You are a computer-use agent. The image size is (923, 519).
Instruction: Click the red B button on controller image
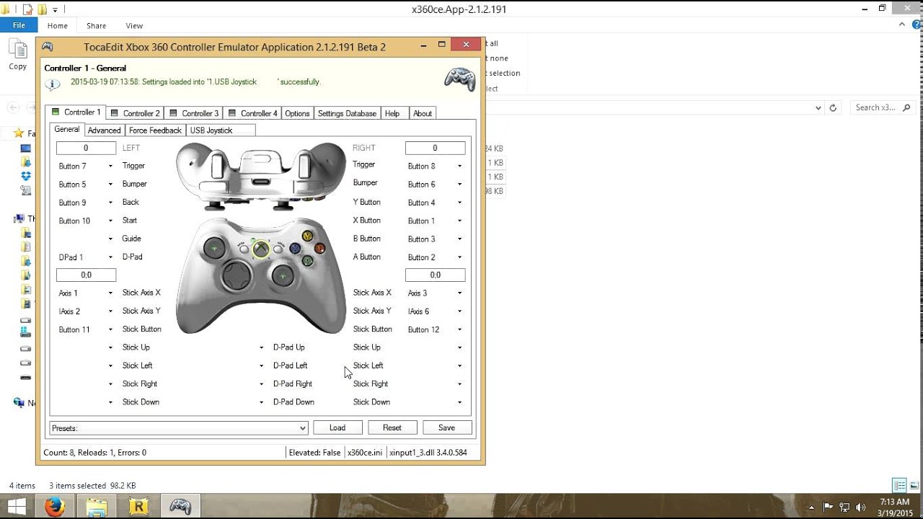point(319,248)
